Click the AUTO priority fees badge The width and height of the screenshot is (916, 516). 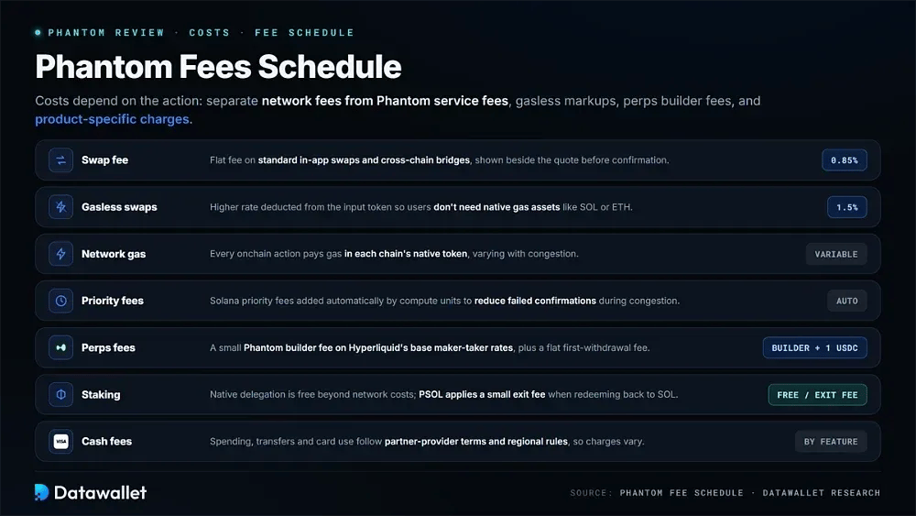pos(847,301)
